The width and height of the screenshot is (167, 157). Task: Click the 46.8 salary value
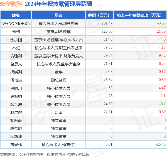[109, 72]
